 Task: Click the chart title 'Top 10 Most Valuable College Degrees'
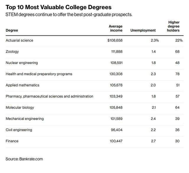pyautogui.click(x=58, y=7)
